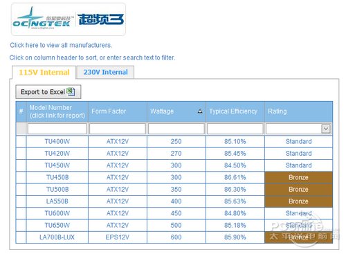Click the Form Factor filter input field
Viewport: 346px width, 254px height.
(118, 129)
